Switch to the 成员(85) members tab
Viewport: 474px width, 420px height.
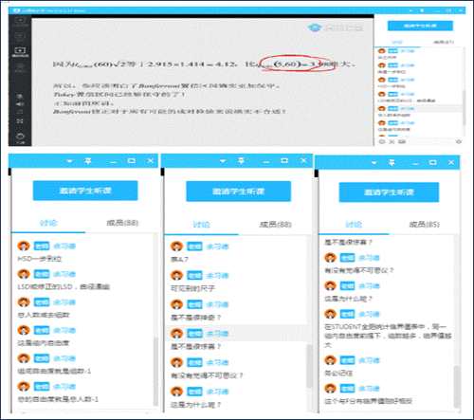click(x=424, y=225)
